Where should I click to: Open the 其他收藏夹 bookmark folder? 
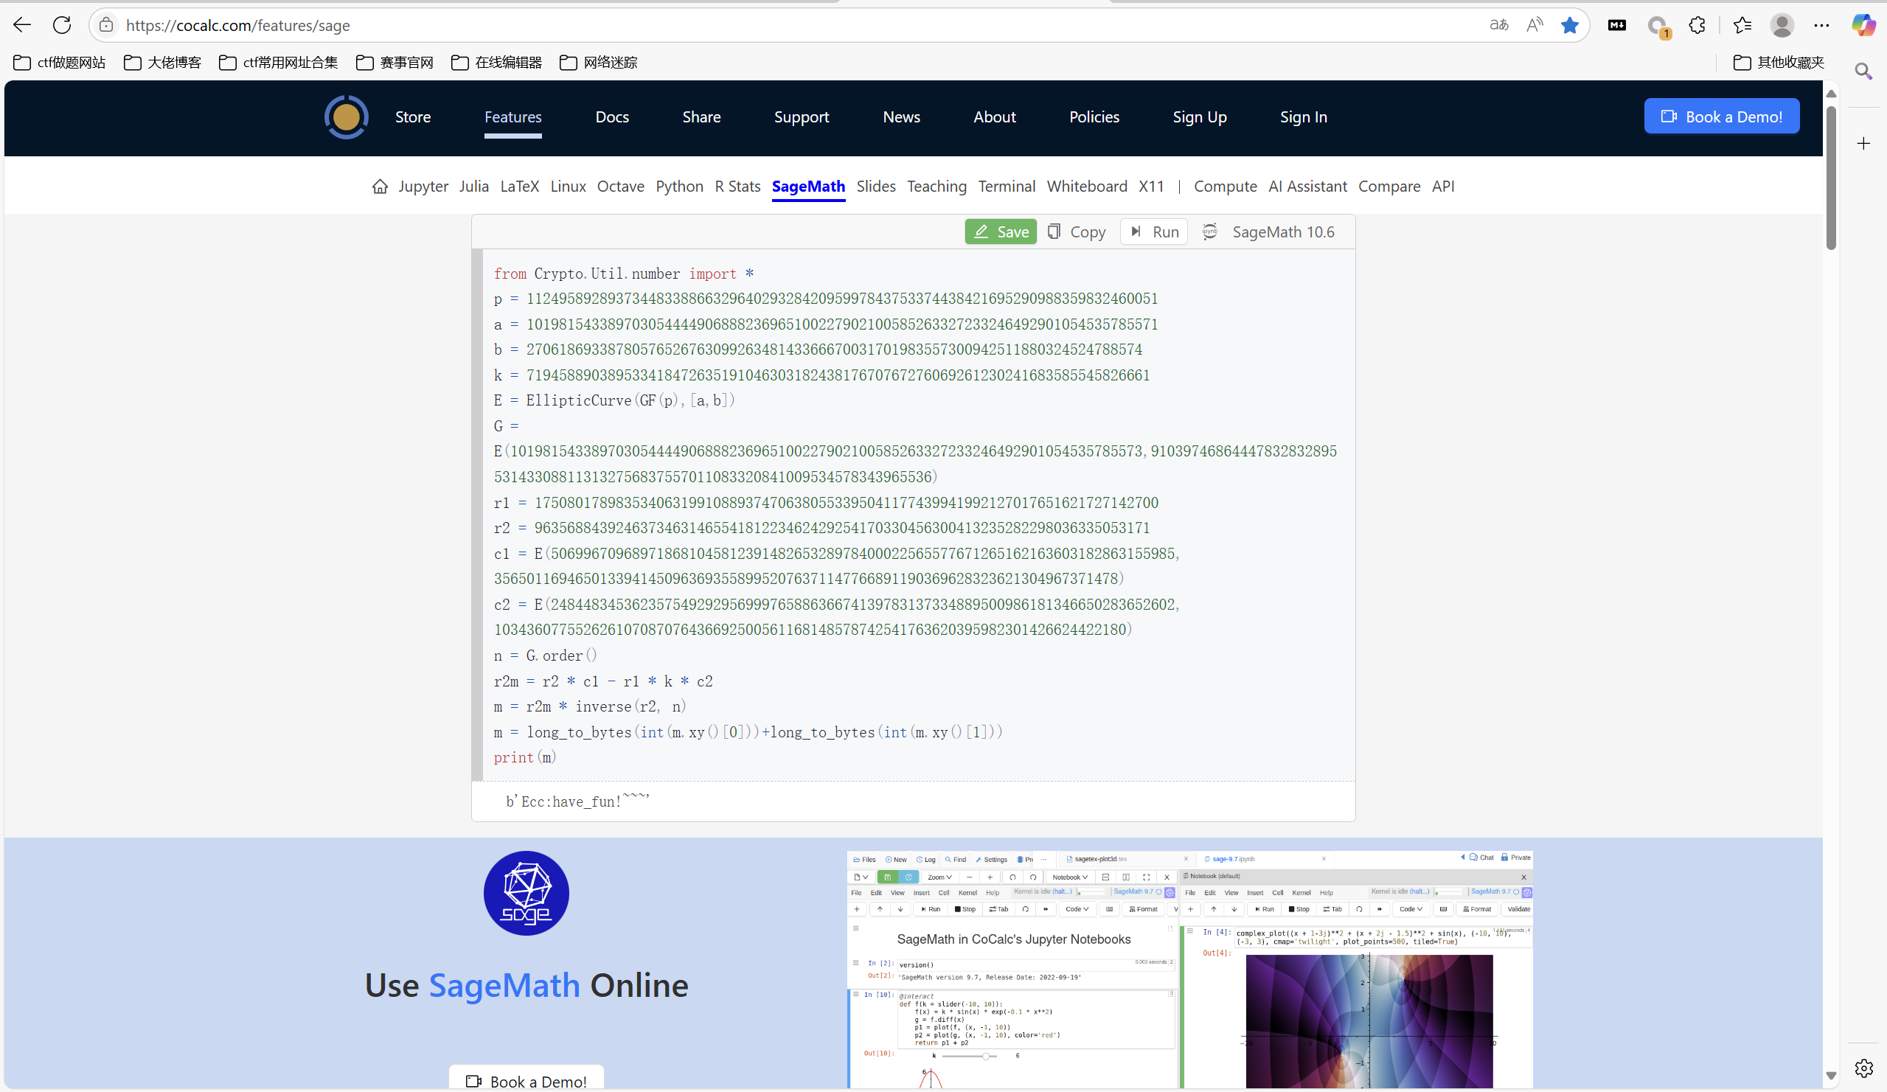click(x=1779, y=62)
